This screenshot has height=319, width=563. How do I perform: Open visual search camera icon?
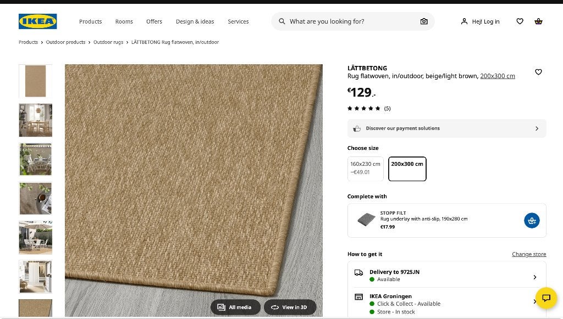tap(424, 21)
